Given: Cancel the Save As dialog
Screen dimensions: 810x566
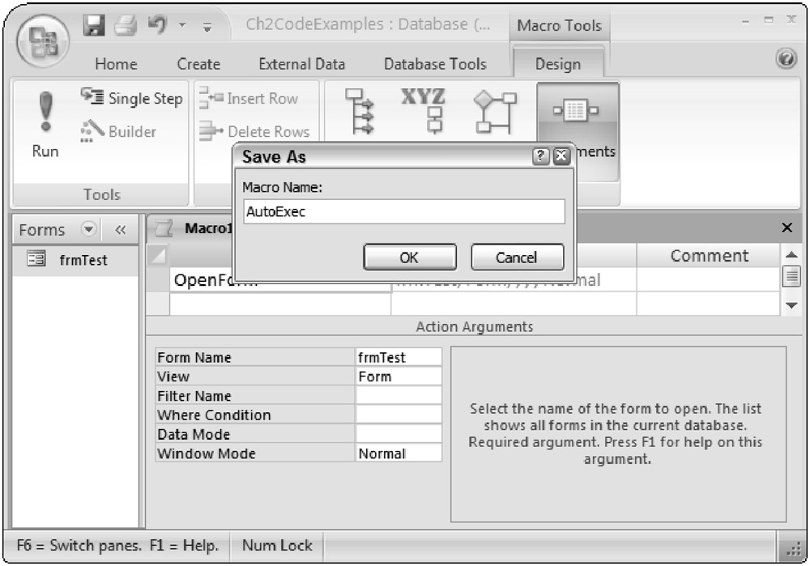Looking at the screenshot, I should tap(517, 257).
